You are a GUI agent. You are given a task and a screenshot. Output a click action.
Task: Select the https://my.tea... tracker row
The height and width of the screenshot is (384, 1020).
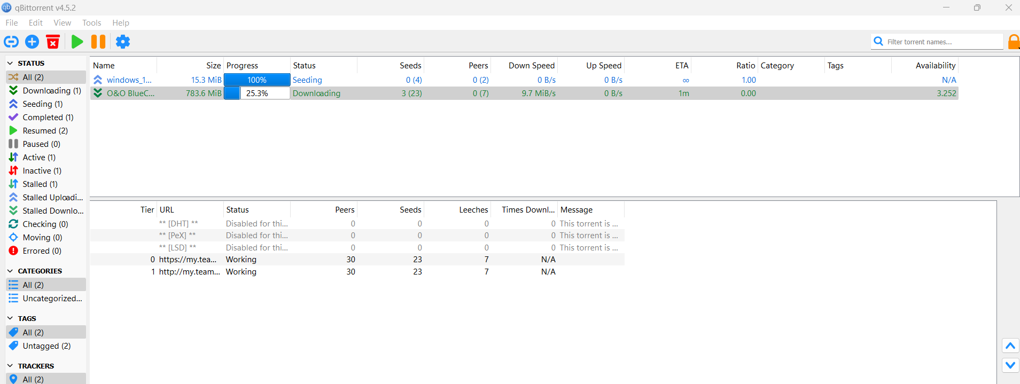click(x=357, y=259)
